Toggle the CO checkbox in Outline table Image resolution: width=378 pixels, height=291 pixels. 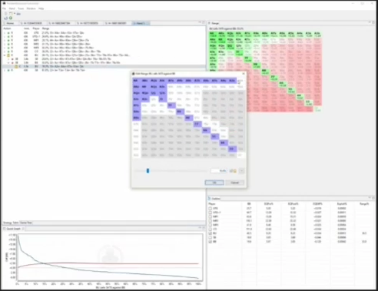211,229
